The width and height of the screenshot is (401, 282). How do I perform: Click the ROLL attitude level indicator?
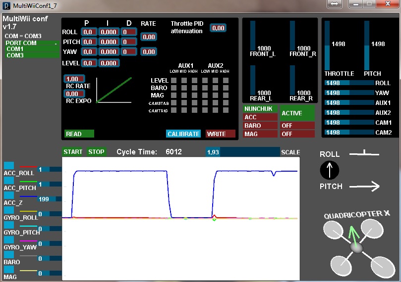364,153
